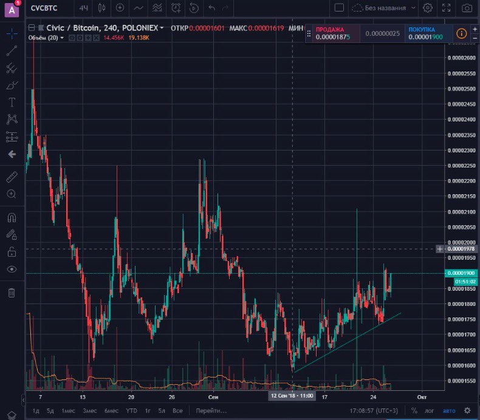Add a symbol to compare with the plus icon

pos(120,8)
